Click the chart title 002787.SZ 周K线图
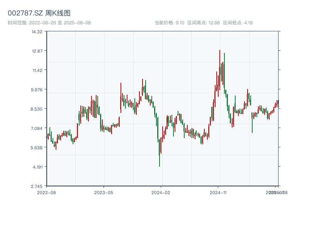Image resolution: width=309 pixels, height=232 pixels. click(39, 13)
